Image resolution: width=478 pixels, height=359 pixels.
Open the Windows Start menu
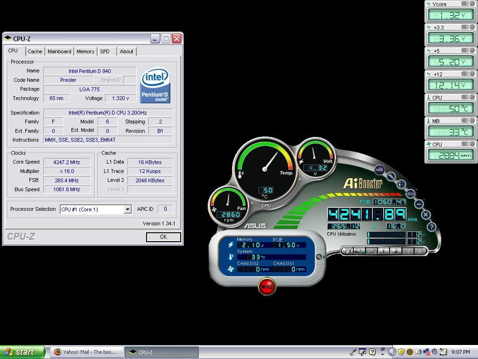[x=22, y=352]
